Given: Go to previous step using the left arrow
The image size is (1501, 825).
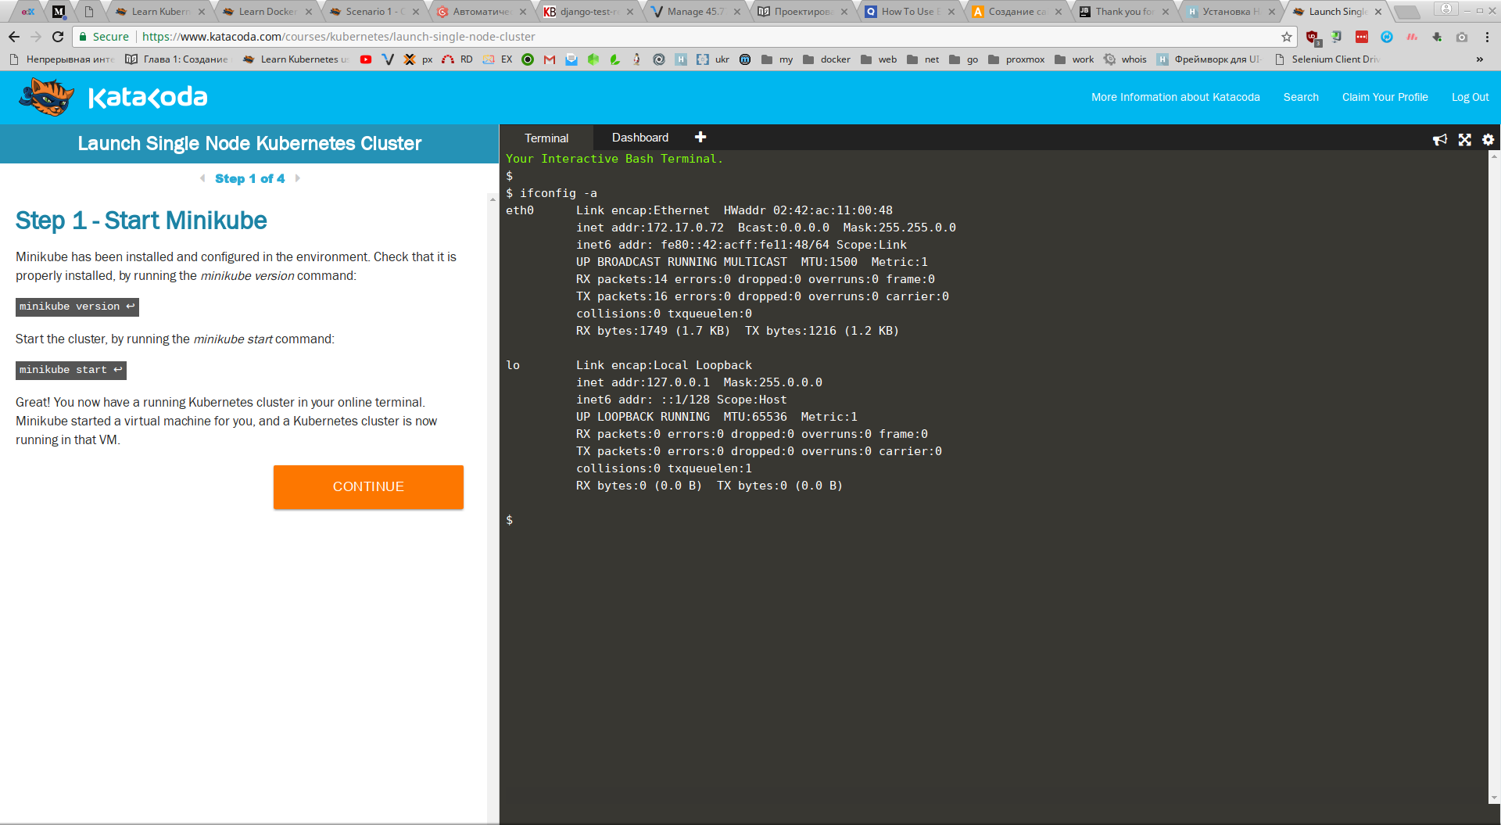Looking at the screenshot, I should 202,178.
